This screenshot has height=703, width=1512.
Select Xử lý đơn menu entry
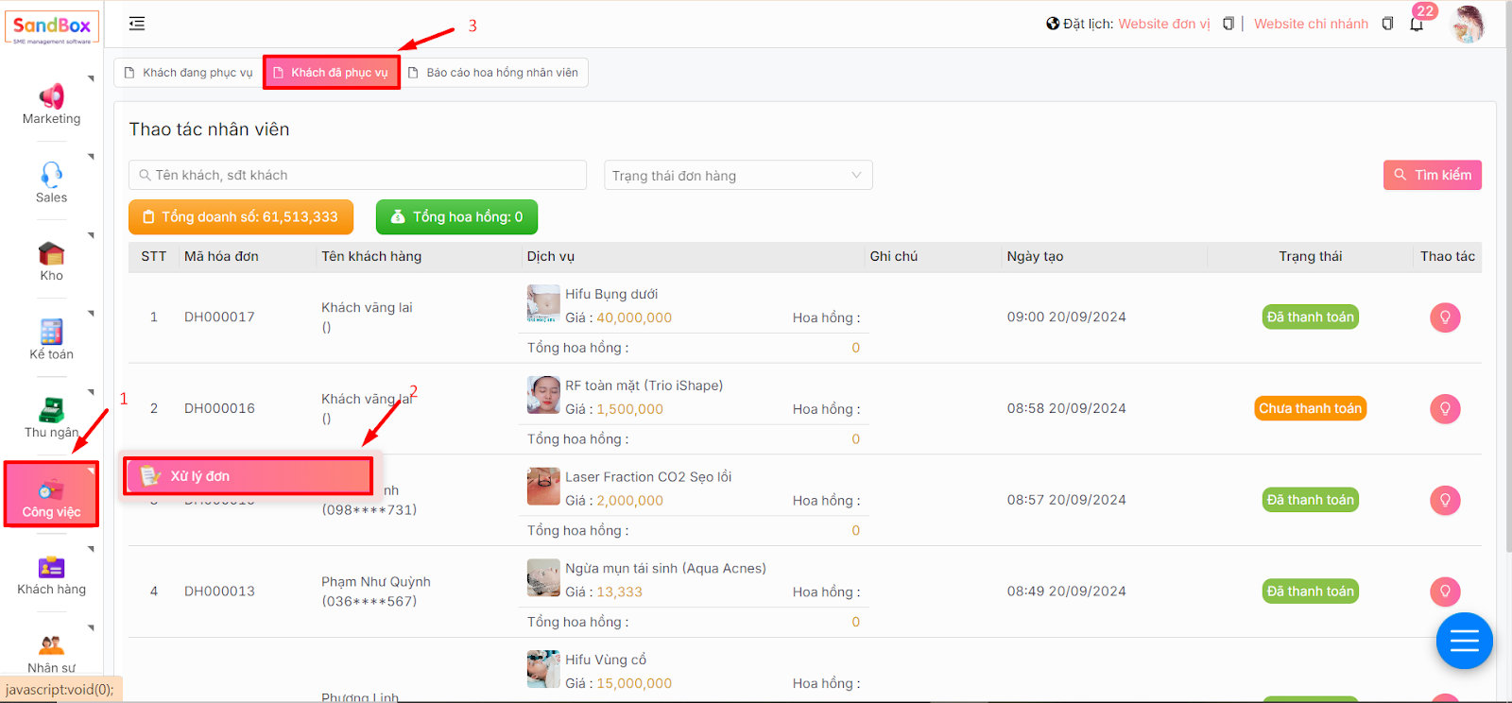(x=248, y=476)
